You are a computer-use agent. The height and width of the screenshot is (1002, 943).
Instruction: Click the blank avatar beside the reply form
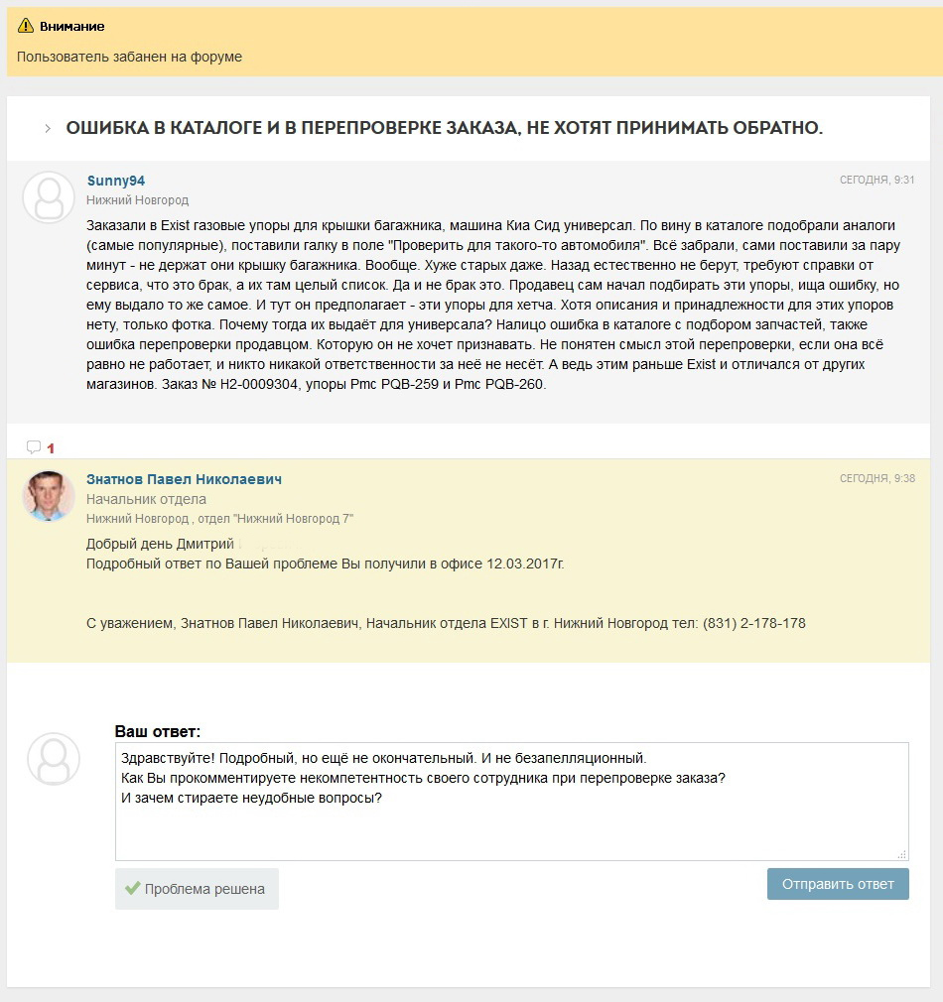53,759
